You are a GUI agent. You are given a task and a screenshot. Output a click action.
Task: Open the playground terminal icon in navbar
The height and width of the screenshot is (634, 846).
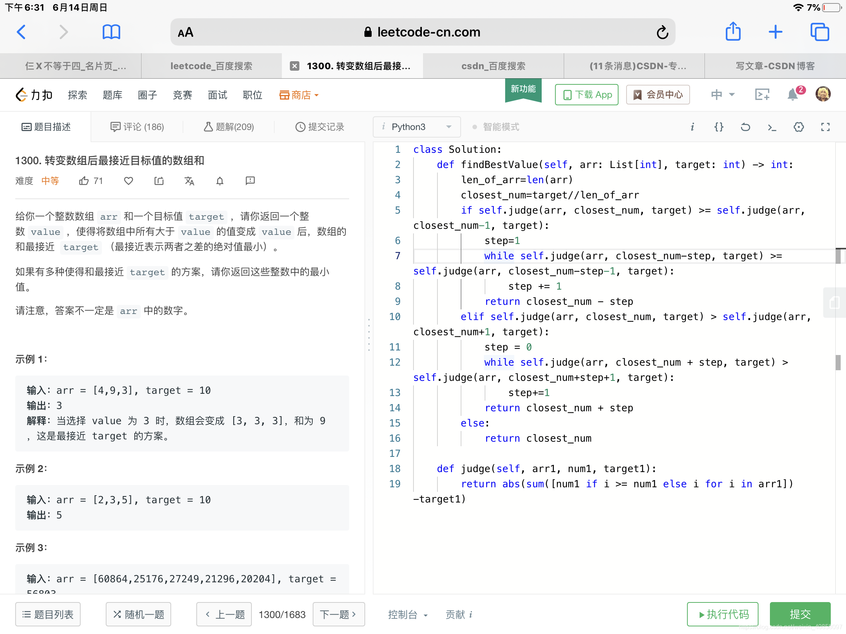coord(762,94)
